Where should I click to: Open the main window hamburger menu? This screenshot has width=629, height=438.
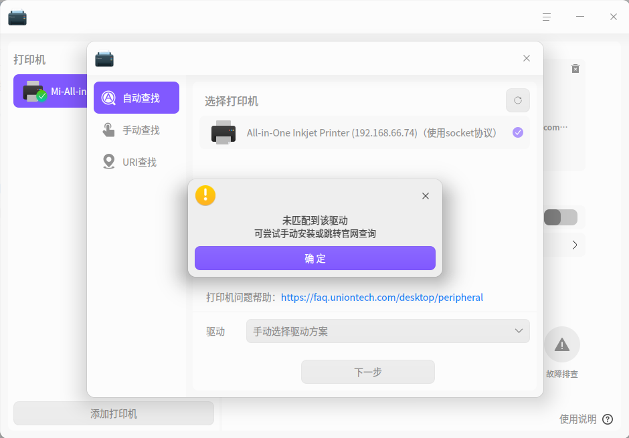(547, 17)
